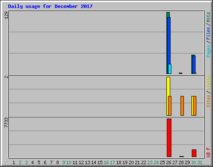Image resolution: width=213 pixels, height=167 pixels.
Task: Click the red "KB F" legend label
Action: coord(208,152)
